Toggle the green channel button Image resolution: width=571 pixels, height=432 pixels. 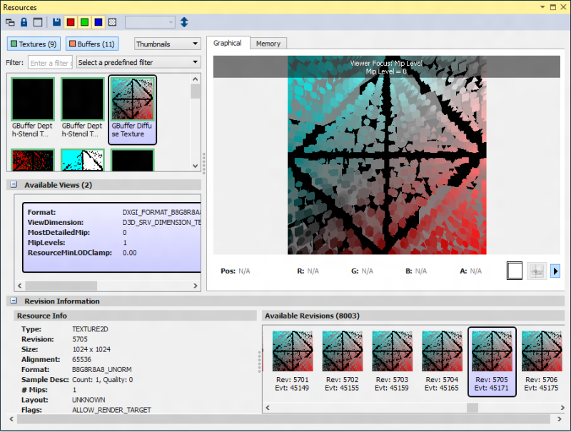coord(85,23)
